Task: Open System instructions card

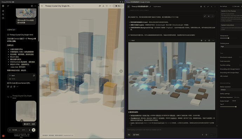Action: (231, 27)
